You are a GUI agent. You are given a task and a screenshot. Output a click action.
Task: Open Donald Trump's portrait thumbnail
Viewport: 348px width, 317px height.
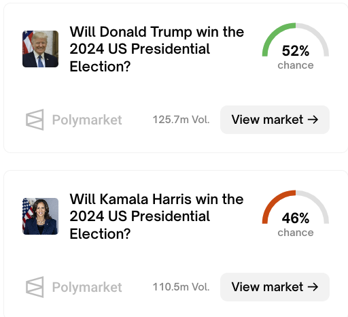click(x=40, y=49)
